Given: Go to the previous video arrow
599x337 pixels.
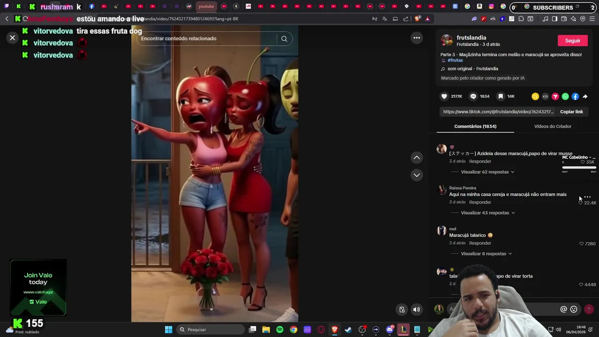Looking at the screenshot, I should pos(416,158).
